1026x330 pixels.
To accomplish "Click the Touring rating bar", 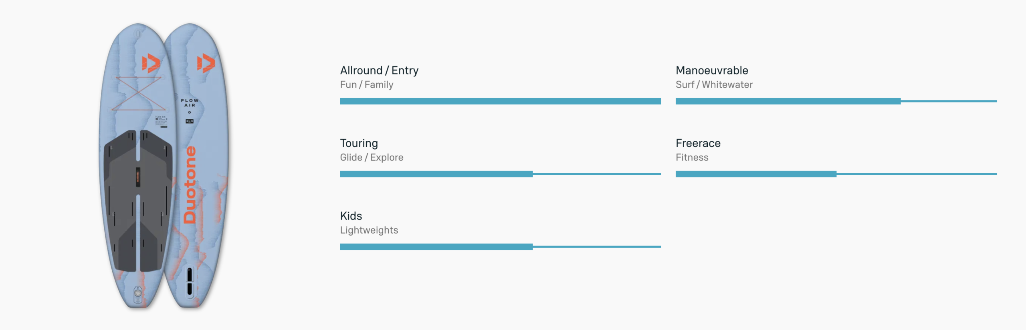I will pyautogui.click(x=500, y=174).
